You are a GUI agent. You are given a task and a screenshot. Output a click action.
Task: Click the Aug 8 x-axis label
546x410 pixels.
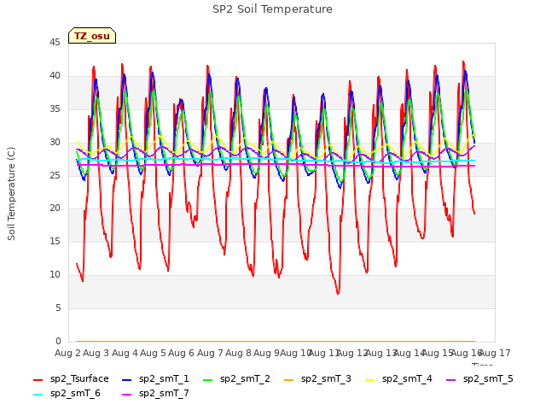pyautogui.click(x=238, y=353)
